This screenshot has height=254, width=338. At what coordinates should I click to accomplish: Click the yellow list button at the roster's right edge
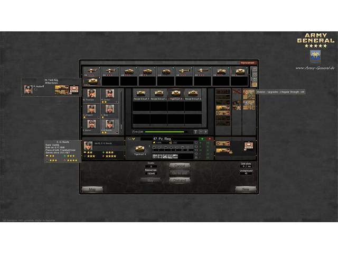click(255, 84)
